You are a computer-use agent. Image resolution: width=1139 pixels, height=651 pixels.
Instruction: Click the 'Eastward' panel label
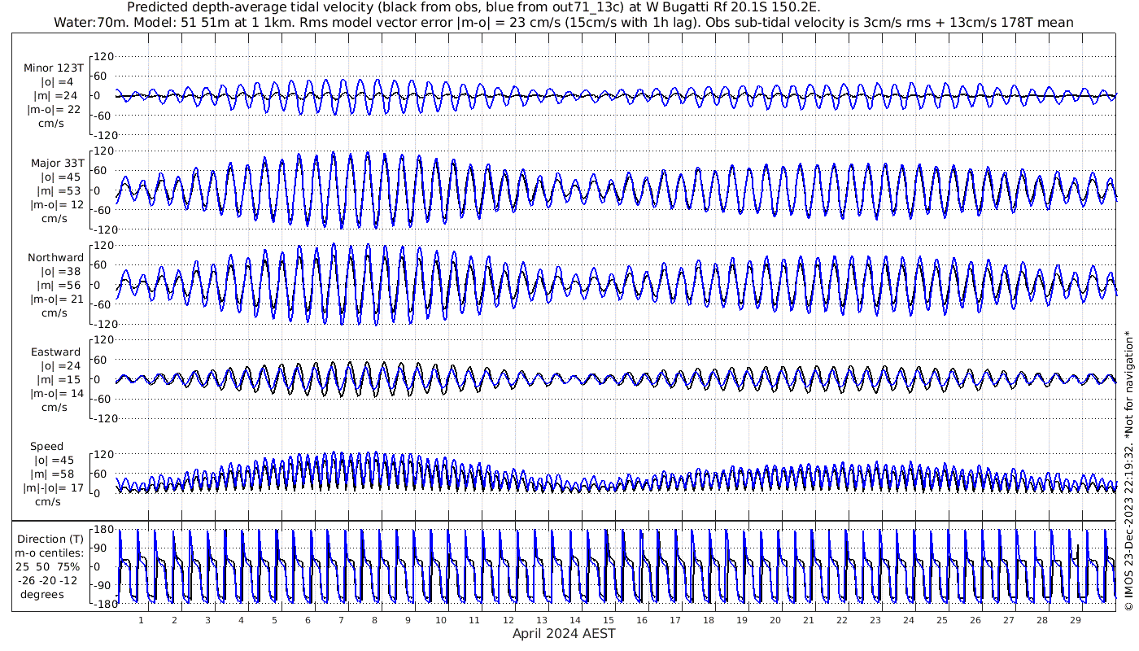tap(56, 352)
